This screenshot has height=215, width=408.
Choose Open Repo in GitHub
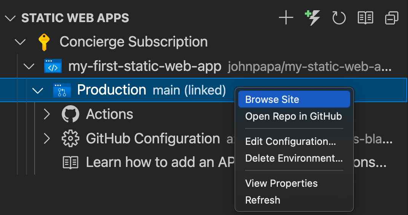294,116
